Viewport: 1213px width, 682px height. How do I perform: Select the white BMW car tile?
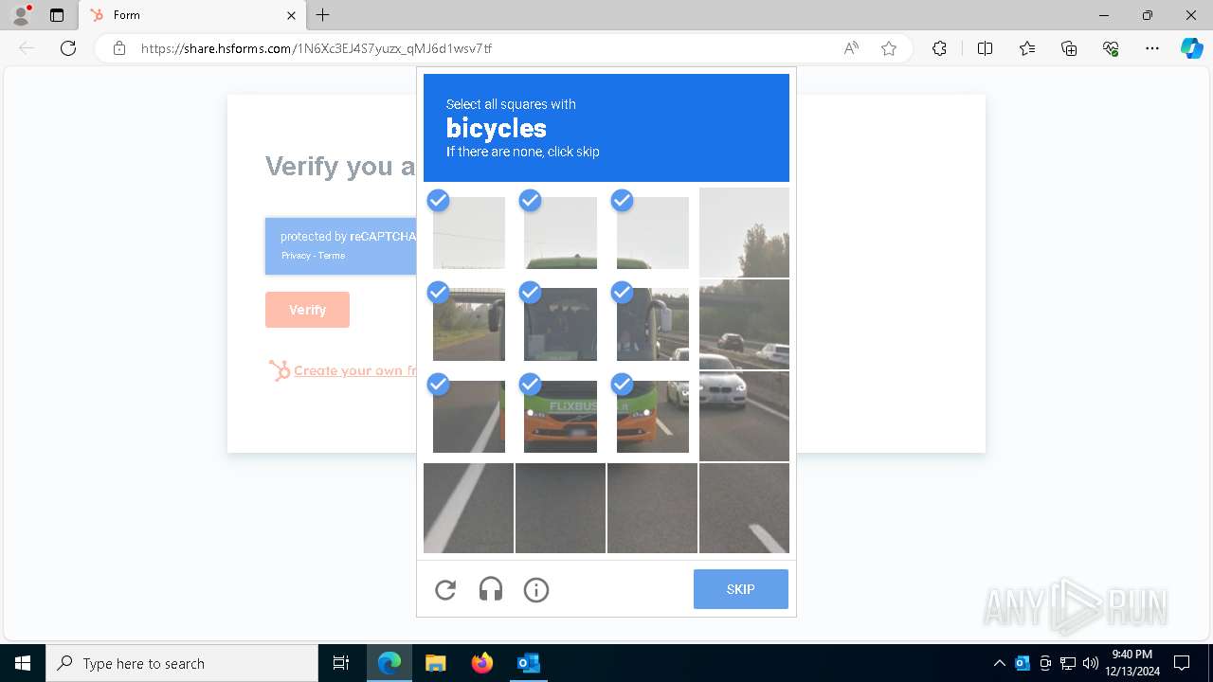point(744,416)
